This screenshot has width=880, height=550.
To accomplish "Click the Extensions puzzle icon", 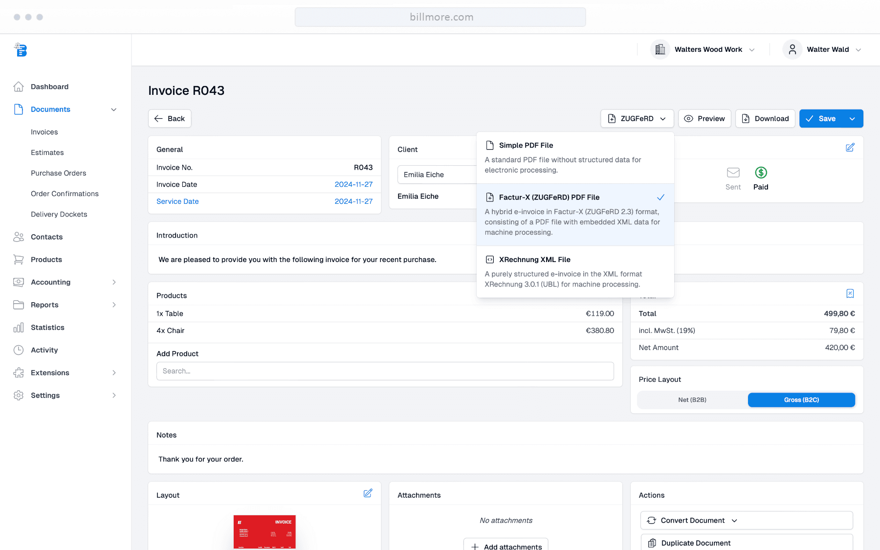I will click(19, 373).
